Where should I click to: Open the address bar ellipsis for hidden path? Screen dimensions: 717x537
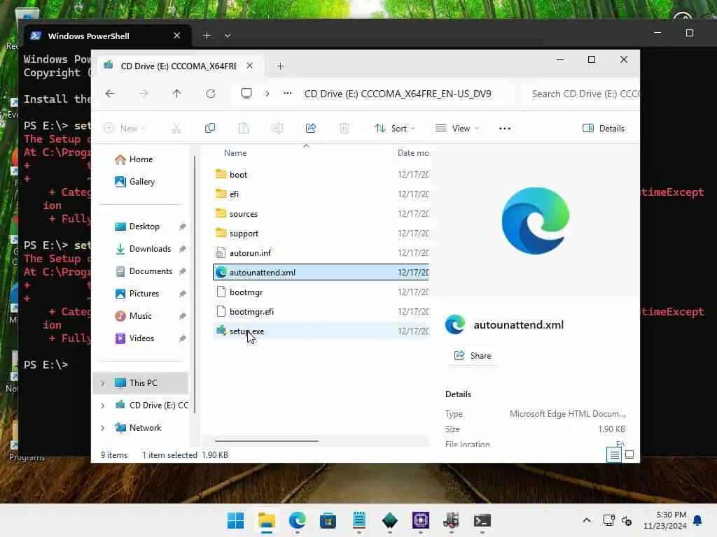click(x=288, y=94)
